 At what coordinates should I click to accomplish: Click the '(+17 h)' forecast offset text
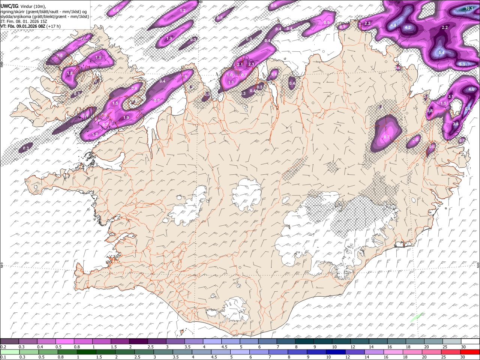(x=54, y=26)
